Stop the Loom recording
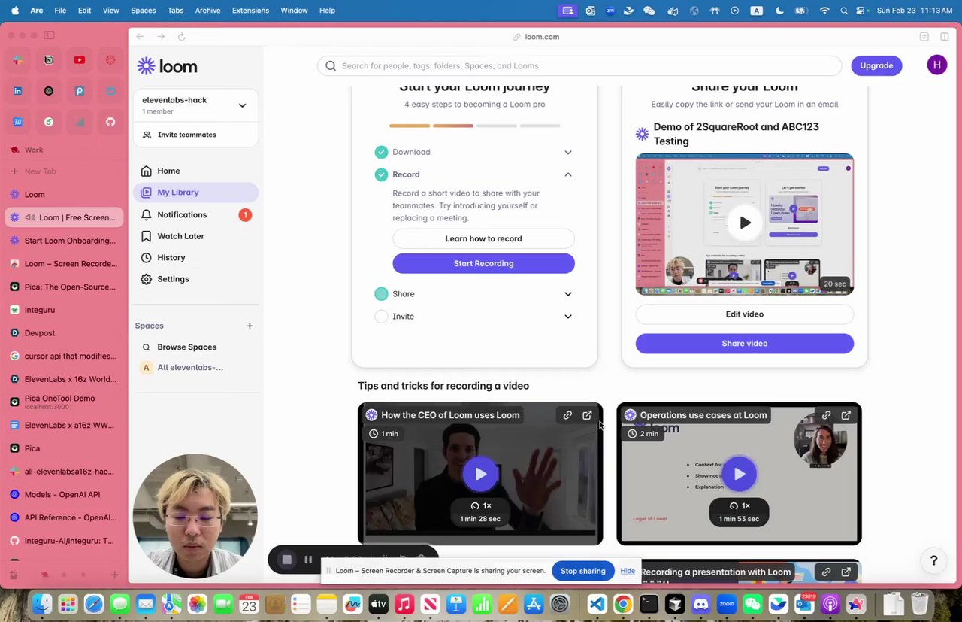This screenshot has height=622, width=962. 286,560
